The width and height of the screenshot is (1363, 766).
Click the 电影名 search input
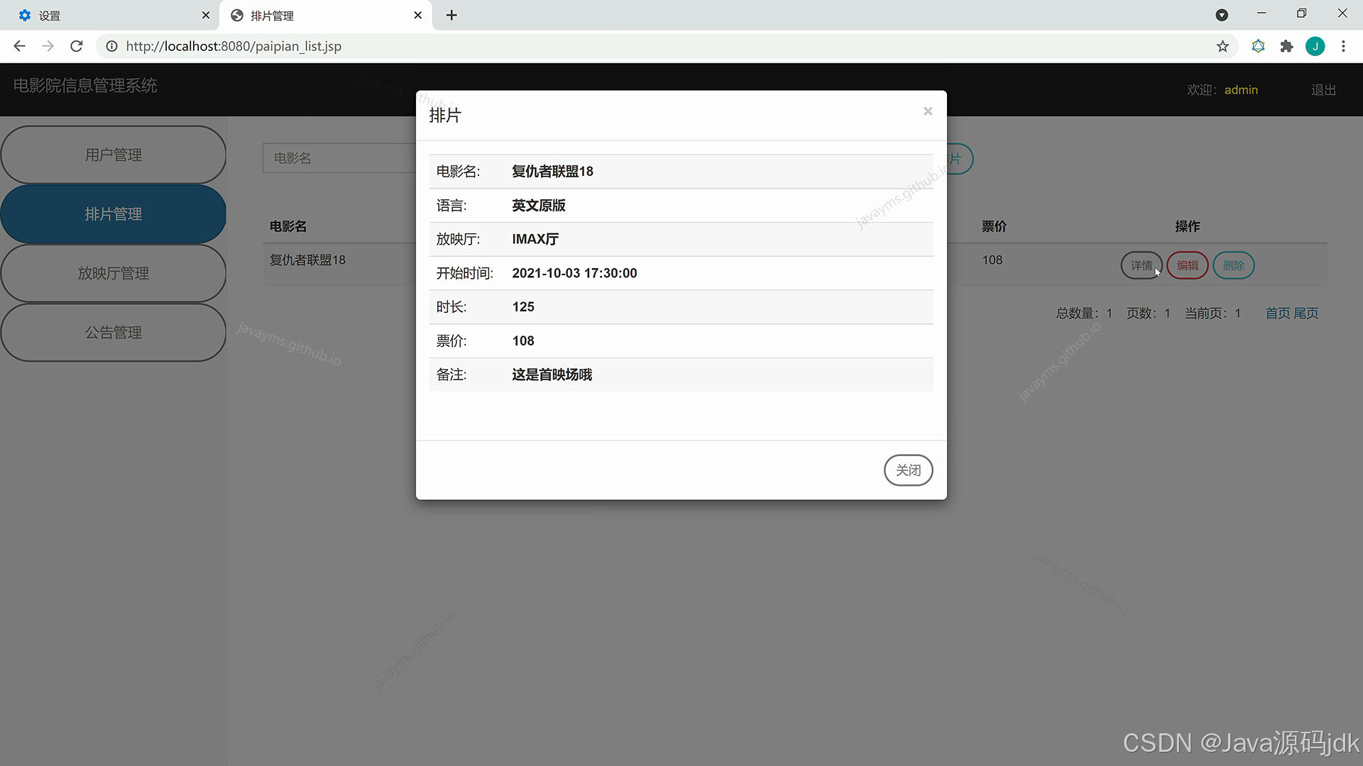click(x=339, y=158)
